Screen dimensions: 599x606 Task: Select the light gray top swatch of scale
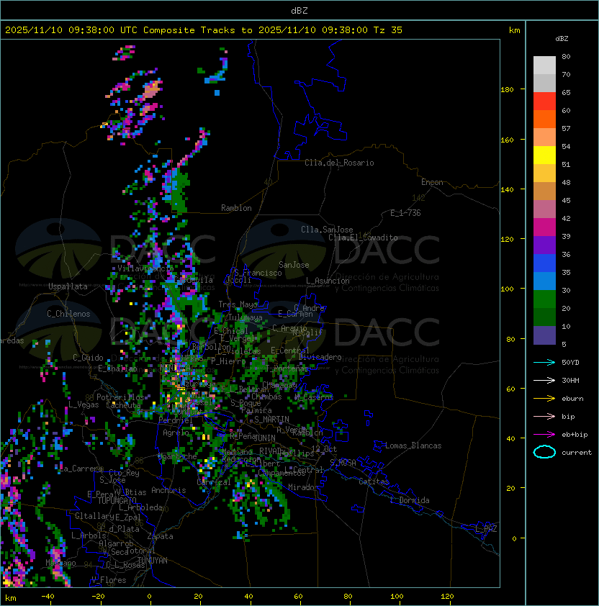click(x=544, y=65)
